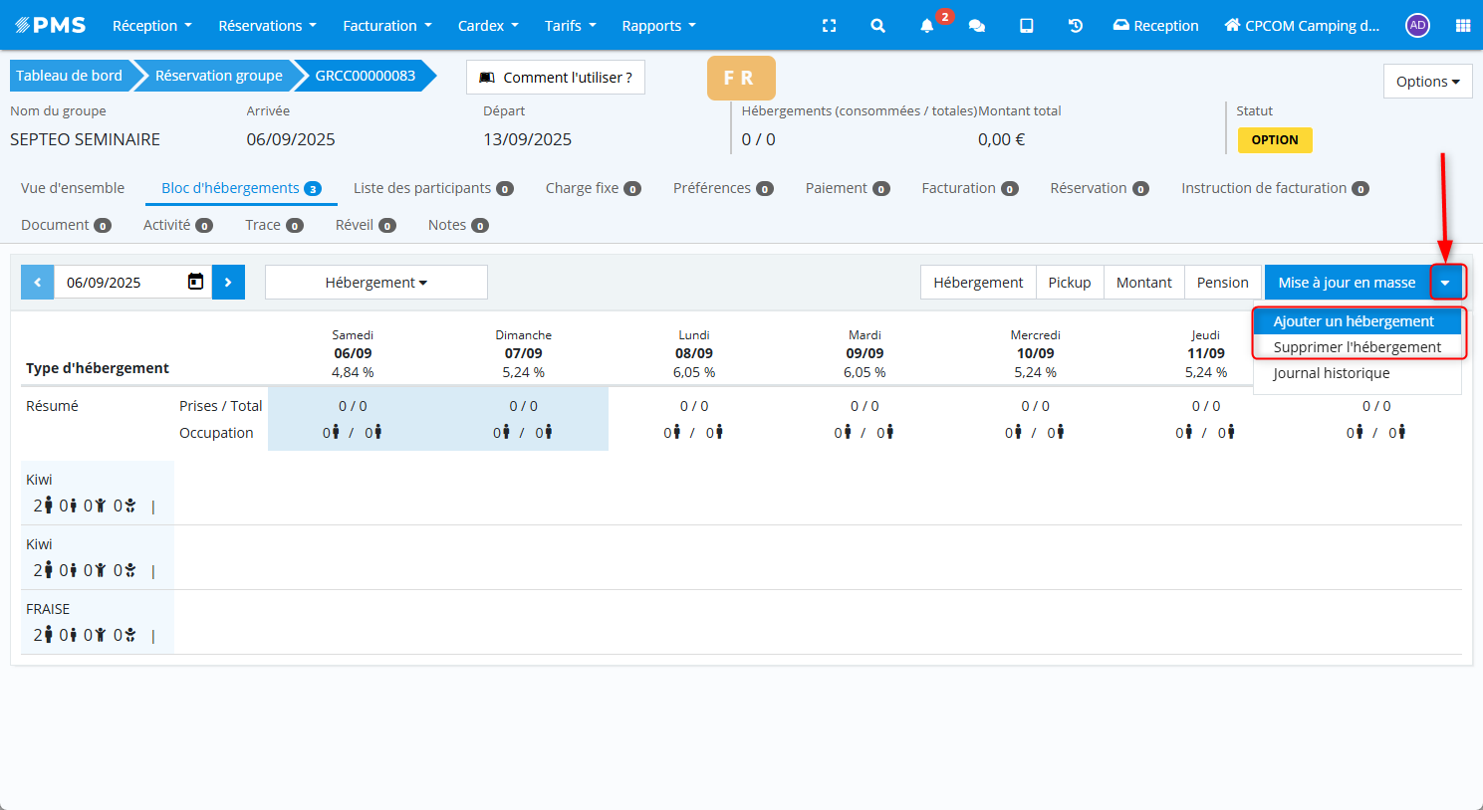Viewport: 1483px width, 810px height.
Task: Open the search magnifier icon
Action: [877, 26]
